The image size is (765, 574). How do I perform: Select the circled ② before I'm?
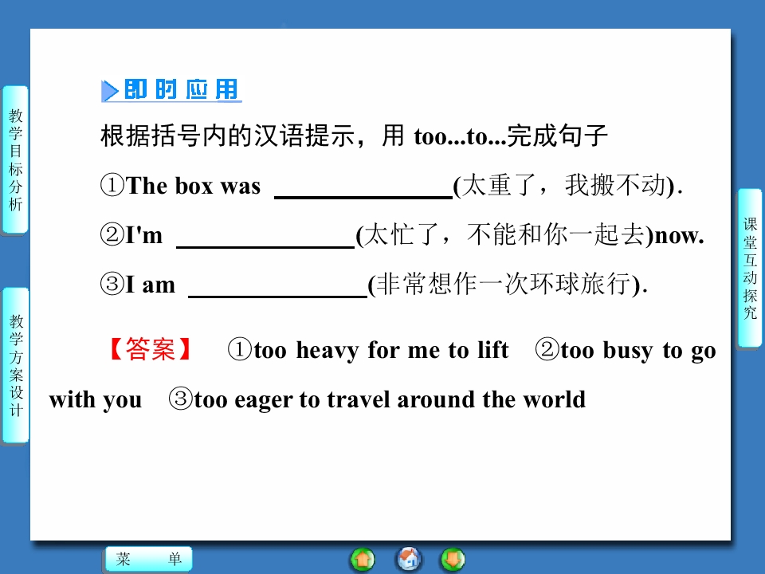point(112,234)
